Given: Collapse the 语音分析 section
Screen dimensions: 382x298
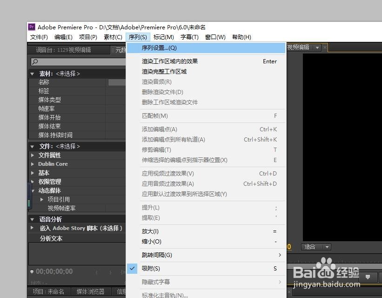Looking at the screenshot, I should click(x=32, y=219).
